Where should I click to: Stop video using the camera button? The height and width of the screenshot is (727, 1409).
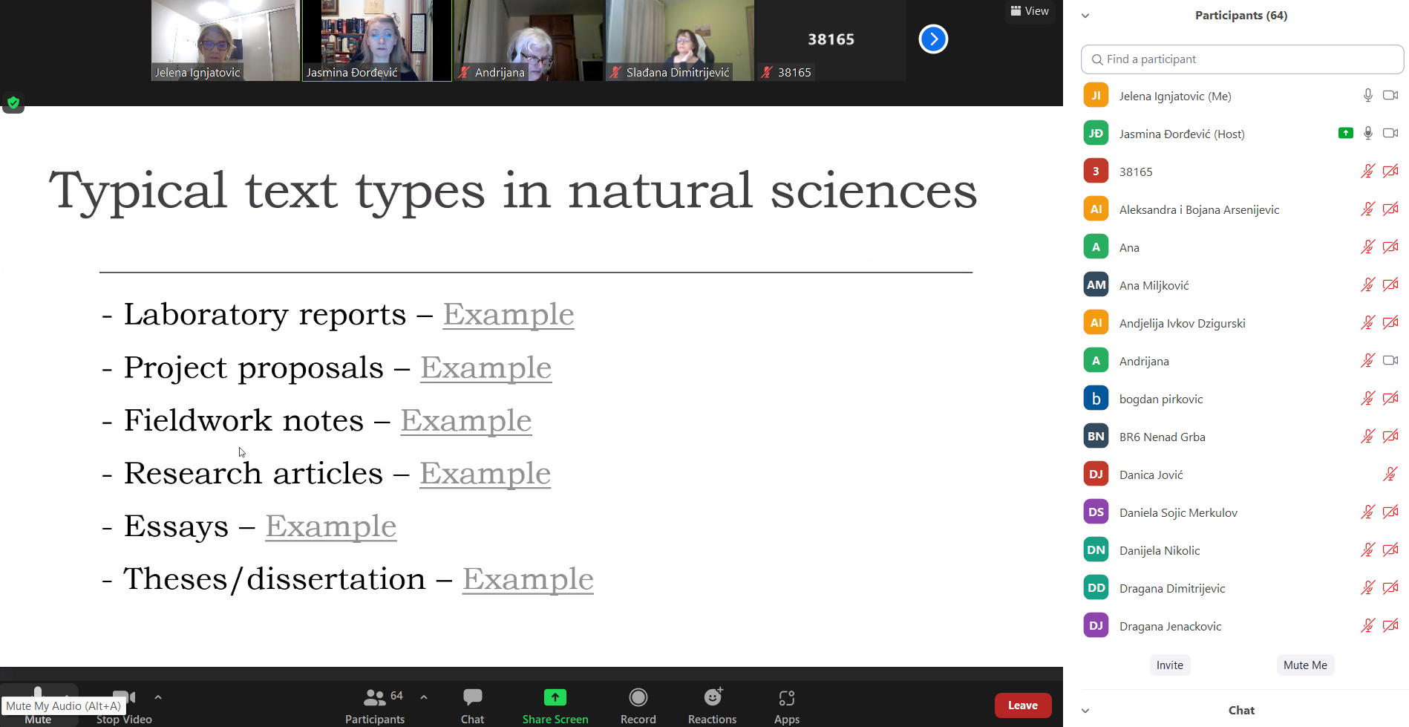(x=124, y=698)
